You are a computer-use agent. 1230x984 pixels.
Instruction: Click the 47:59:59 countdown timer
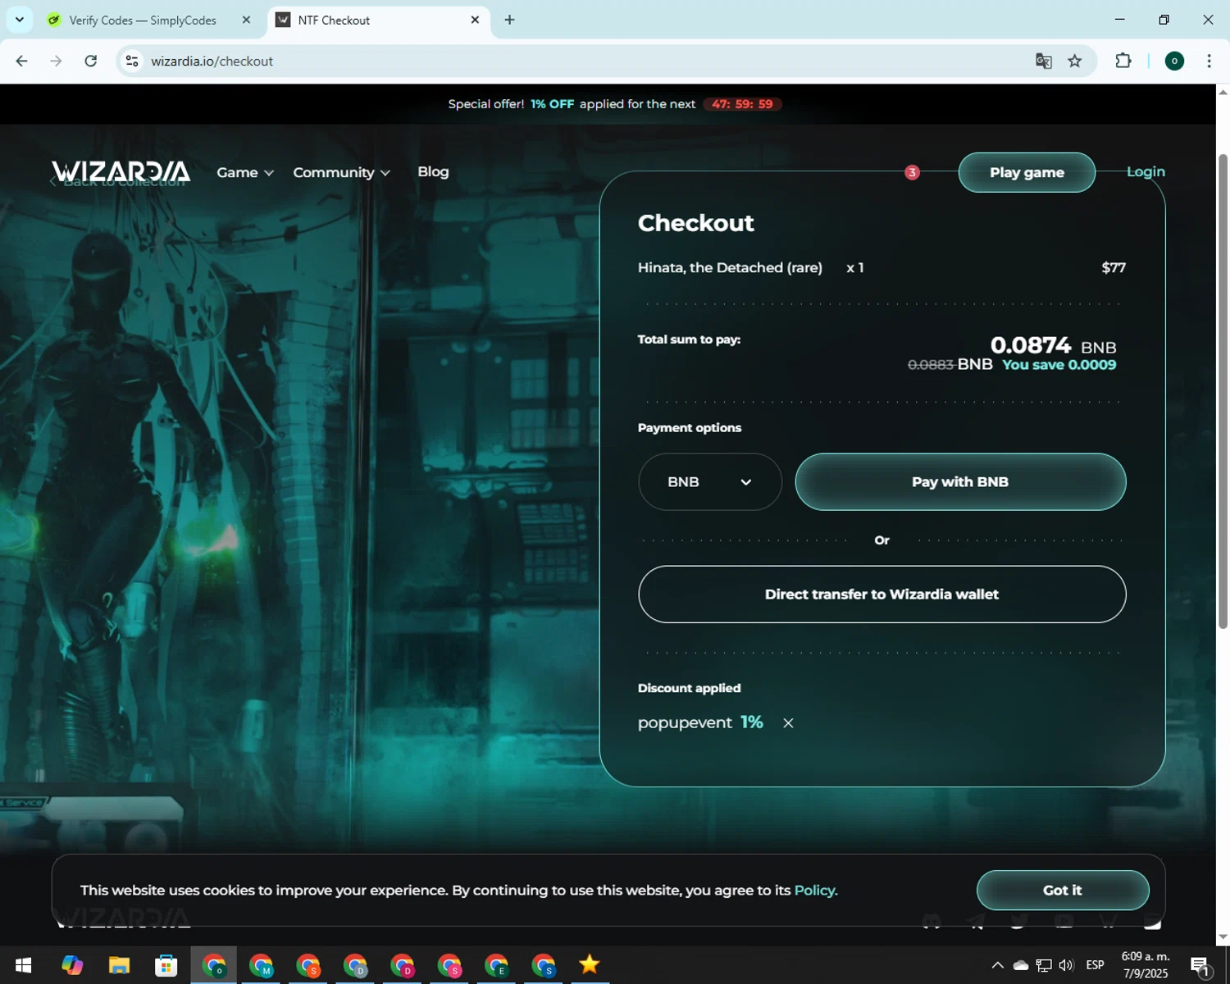pyautogui.click(x=742, y=104)
